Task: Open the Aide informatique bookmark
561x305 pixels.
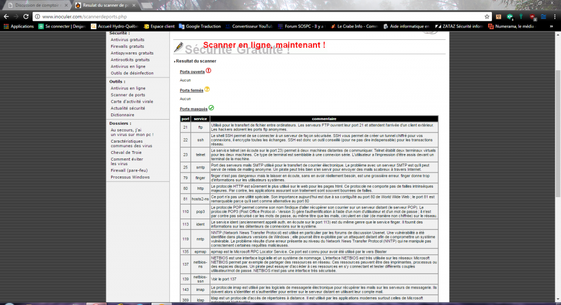Action: coord(406,26)
